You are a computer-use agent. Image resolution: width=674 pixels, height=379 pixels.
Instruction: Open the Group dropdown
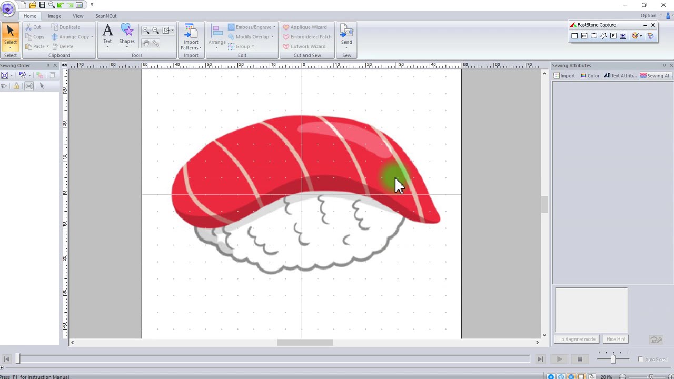pyautogui.click(x=241, y=46)
